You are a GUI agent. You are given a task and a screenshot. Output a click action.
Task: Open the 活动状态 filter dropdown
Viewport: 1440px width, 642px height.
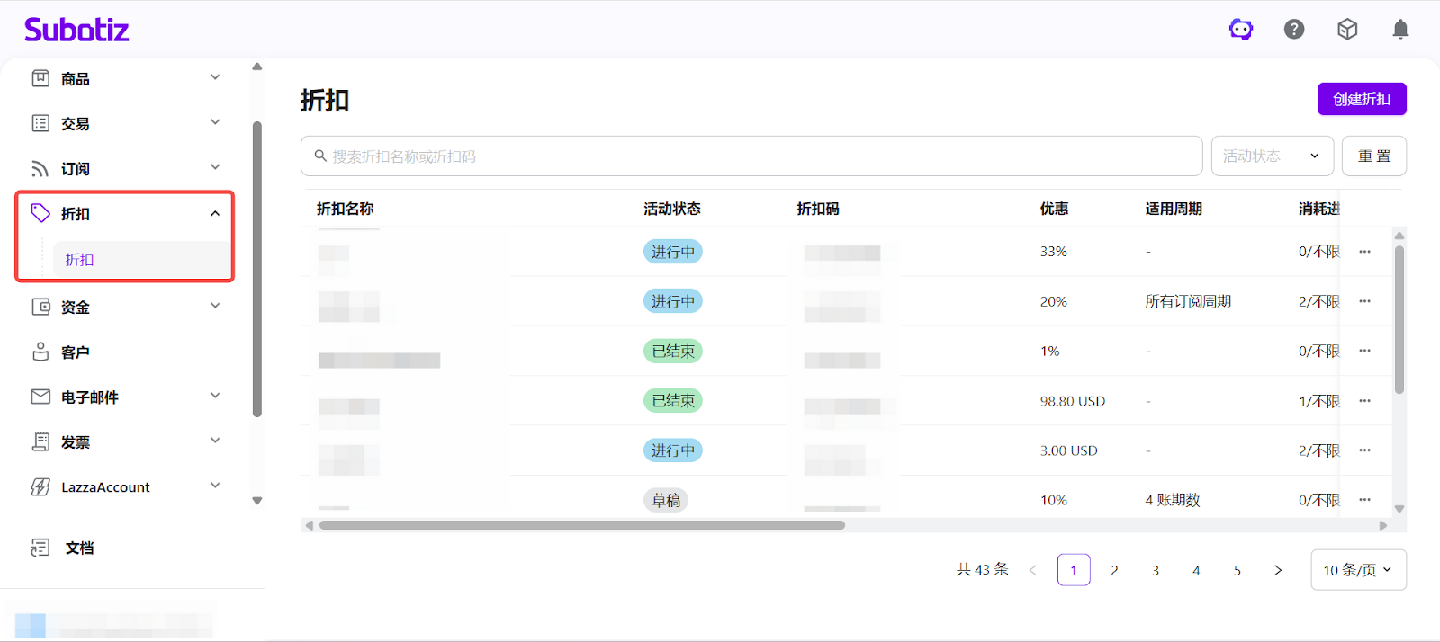pyautogui.click(x=1271, y=156)
